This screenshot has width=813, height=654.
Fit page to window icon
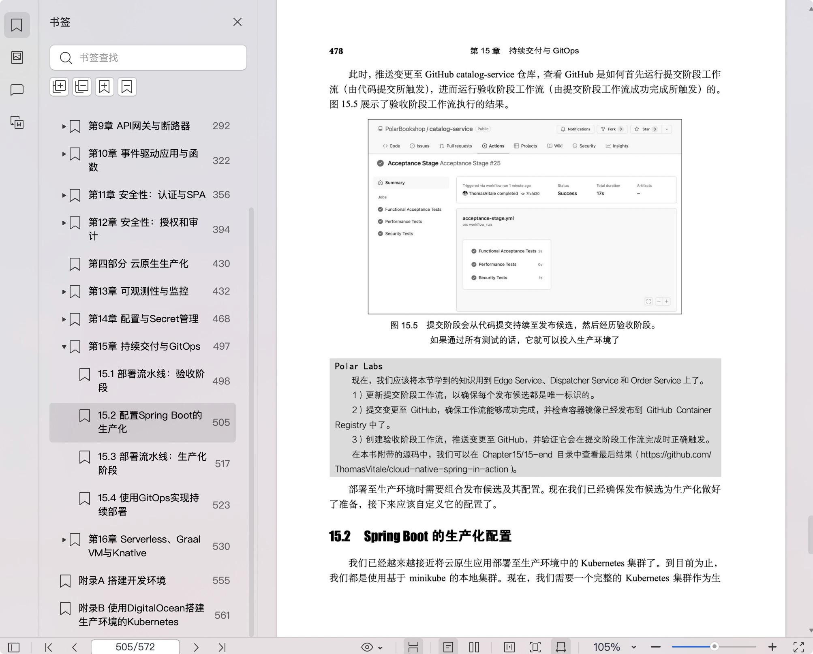point(535,647)
